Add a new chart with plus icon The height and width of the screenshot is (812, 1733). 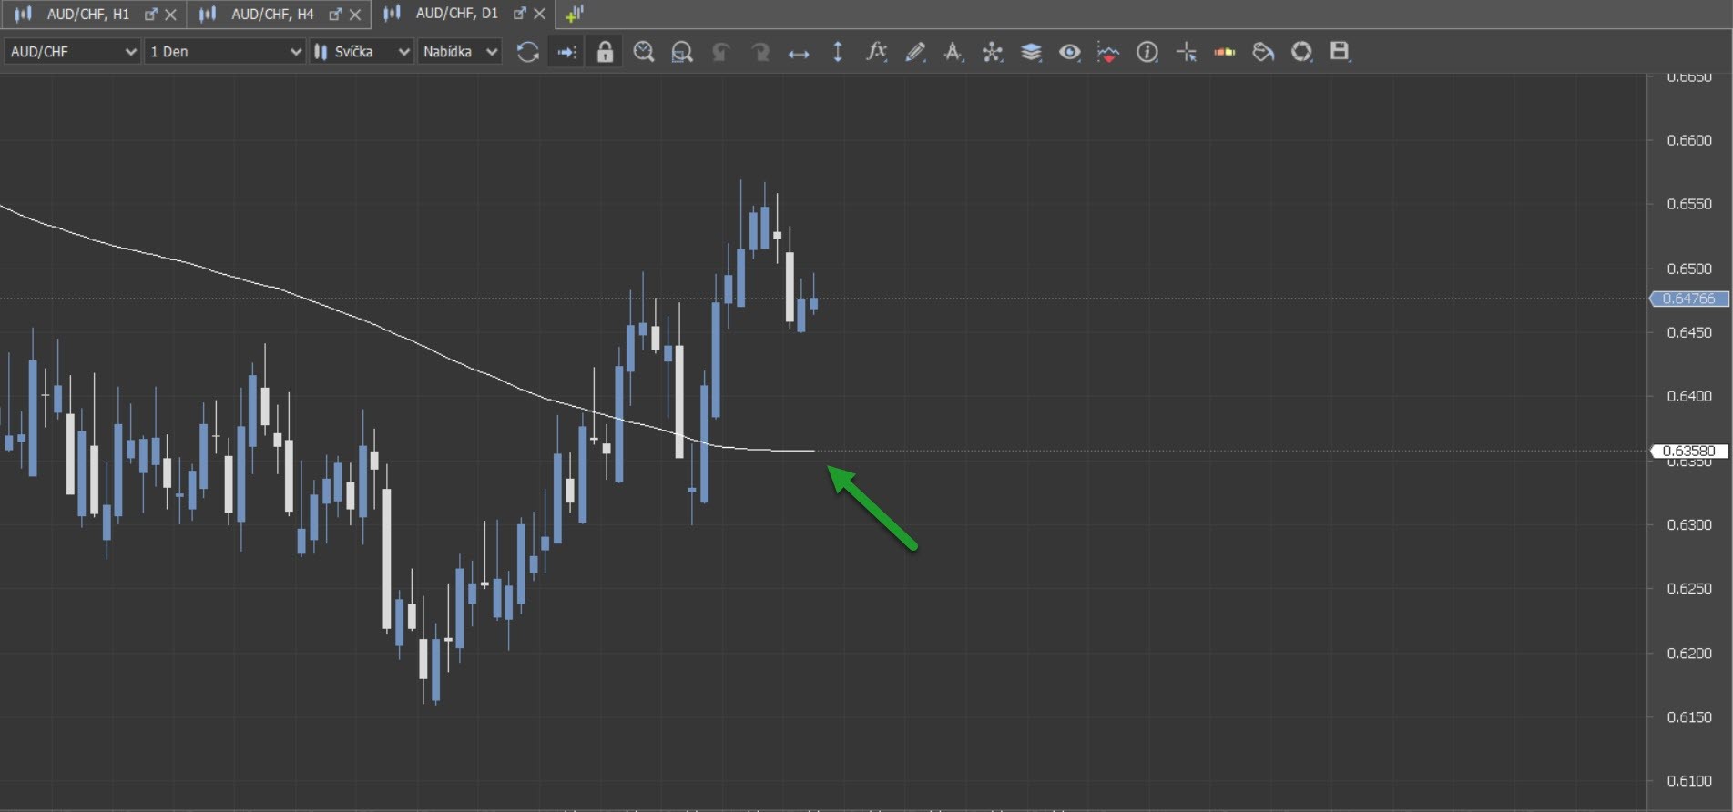click(x=574, y=14)
